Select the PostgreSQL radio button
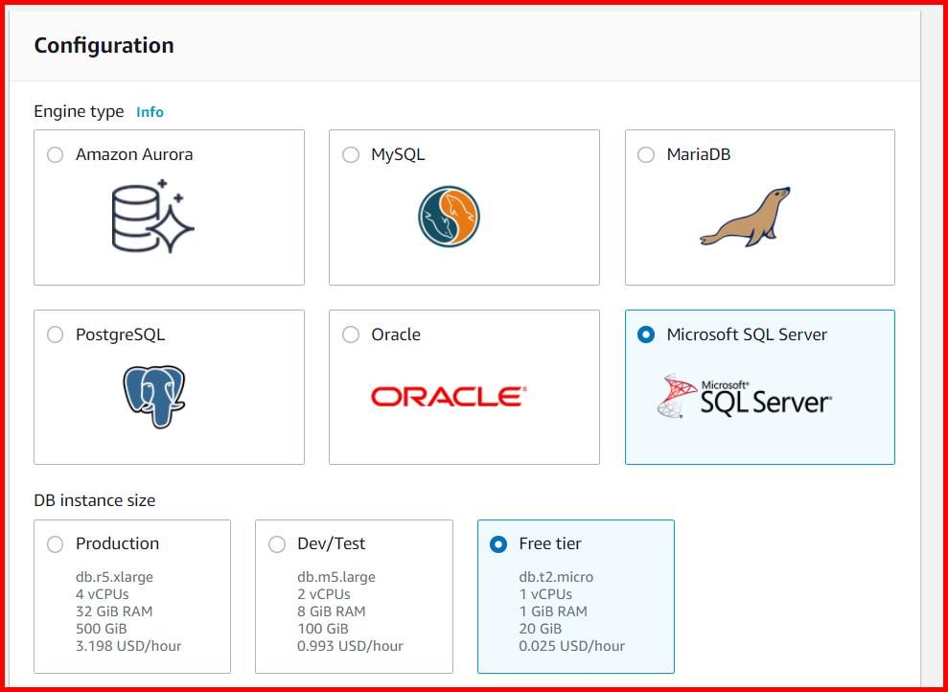The height and width of the screenshot is (692, 948). click(53, 334)
